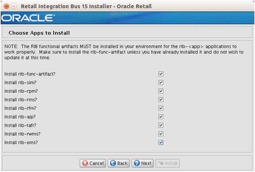The width and height of the screenshot is (255, 172).
Task: Toggle the Install rib-sim checkbox
Action: pyautogui.click(x=161, y=82)
